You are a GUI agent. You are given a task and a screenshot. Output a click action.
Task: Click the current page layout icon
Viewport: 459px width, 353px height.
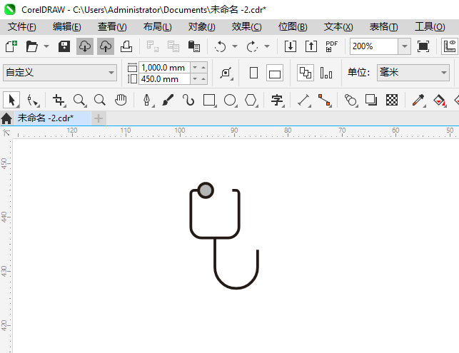point(326,73)
